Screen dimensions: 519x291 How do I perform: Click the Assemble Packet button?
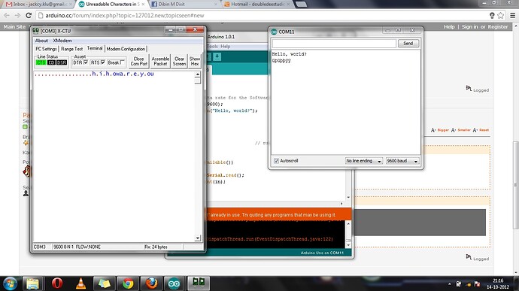point(160,61)
